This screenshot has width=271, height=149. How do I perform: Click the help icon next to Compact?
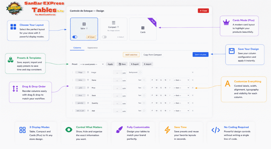coord(118,27)
